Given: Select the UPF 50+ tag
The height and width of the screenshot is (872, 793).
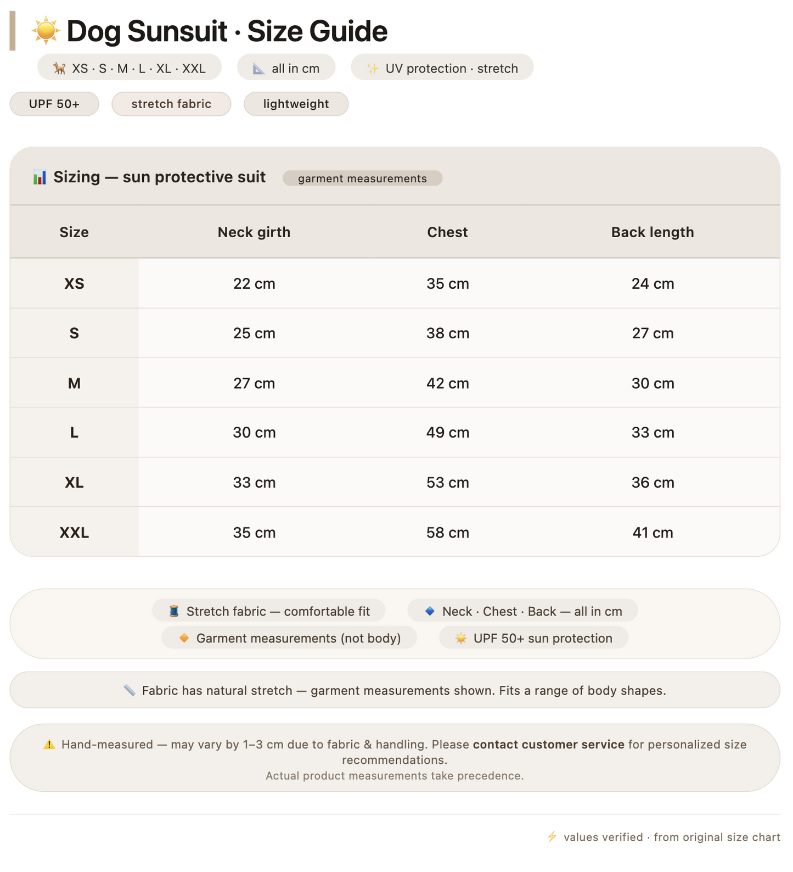Looking at the screenshot, I should click(54, 104).
